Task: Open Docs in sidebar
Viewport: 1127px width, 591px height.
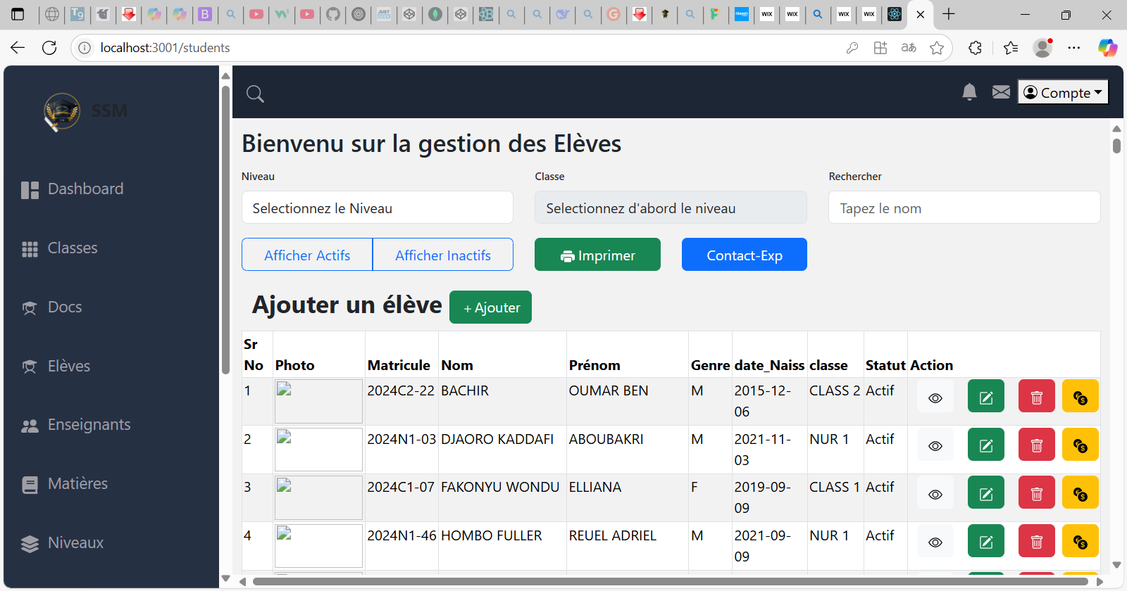Action: pos(51,307)
